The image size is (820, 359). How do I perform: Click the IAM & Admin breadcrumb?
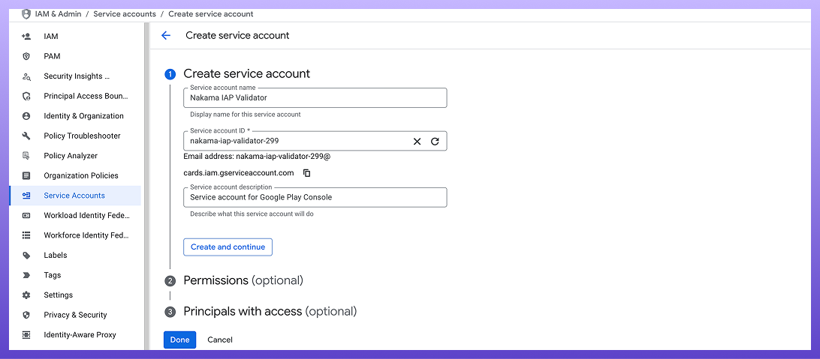point(58,14)
